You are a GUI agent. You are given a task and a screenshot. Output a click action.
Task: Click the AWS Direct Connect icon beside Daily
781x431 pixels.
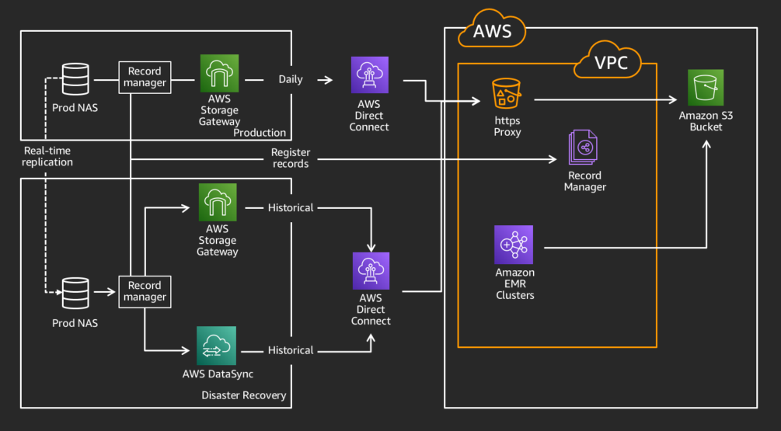(x=370, y=75)
